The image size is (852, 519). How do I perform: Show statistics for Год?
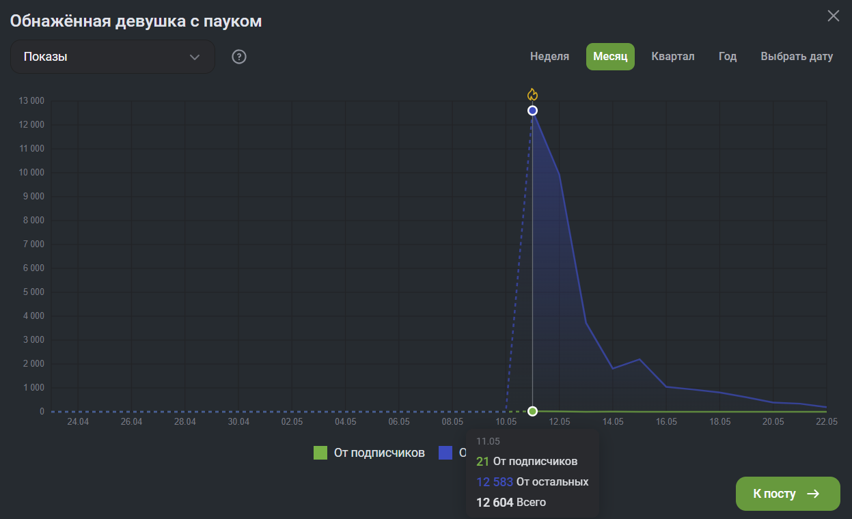click(728, 57)
